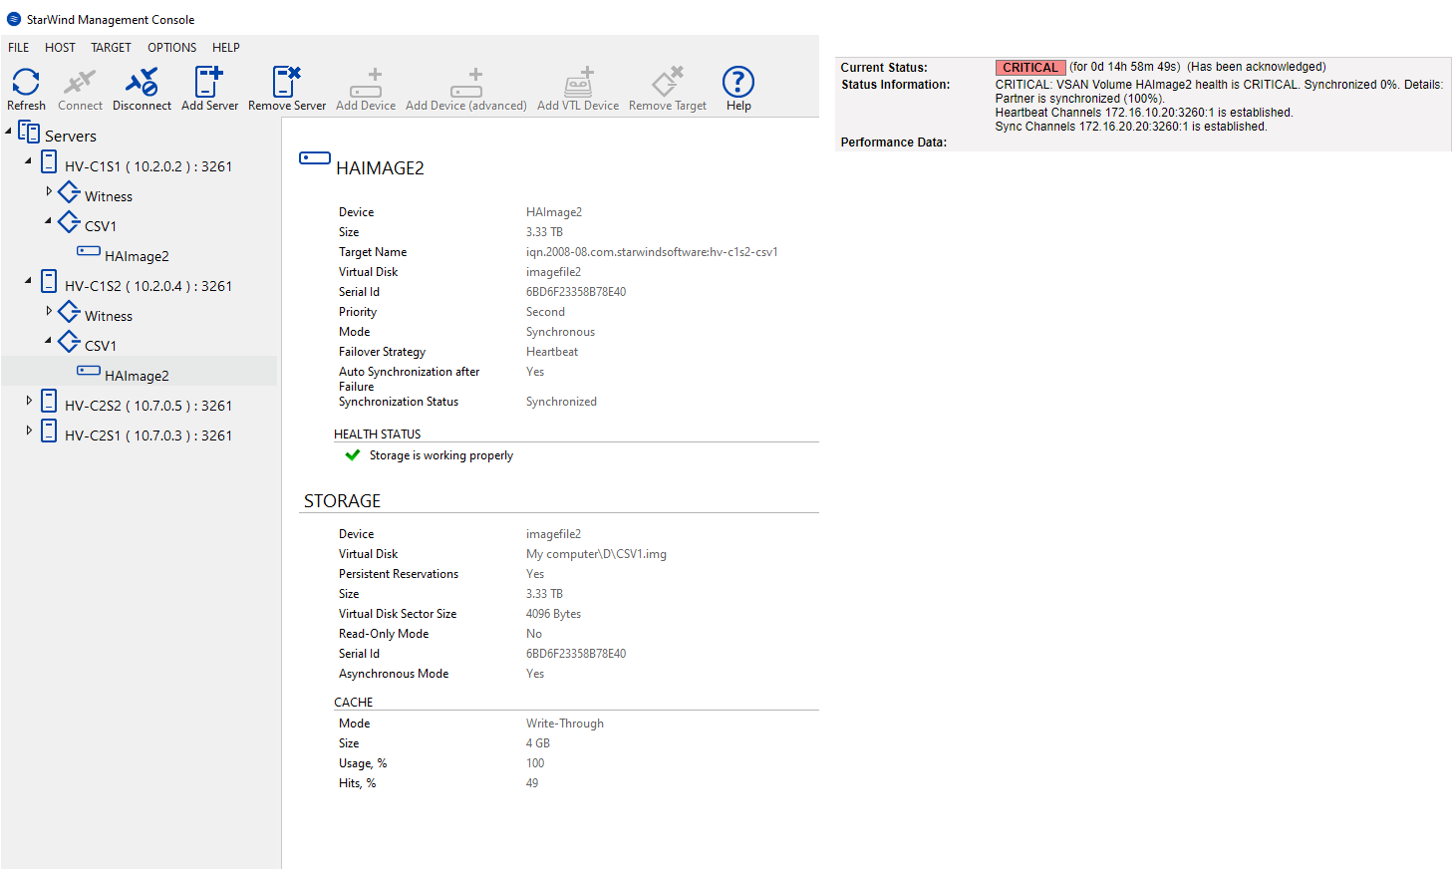This screenshot has width=1456, height=869.
Task: Click the cache size value "4 GB"
Action: click(x=538, y=743)
